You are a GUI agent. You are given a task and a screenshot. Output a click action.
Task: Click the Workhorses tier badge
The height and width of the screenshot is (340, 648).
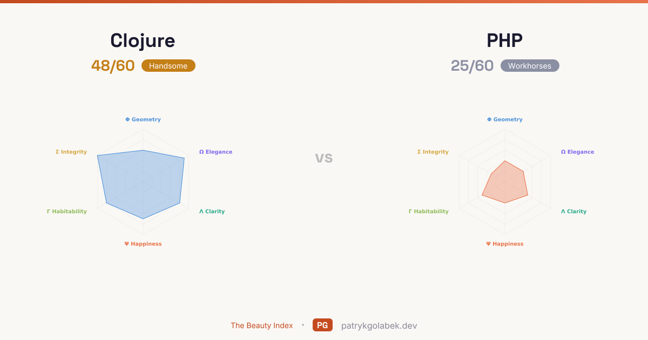(x=530, y=66)
